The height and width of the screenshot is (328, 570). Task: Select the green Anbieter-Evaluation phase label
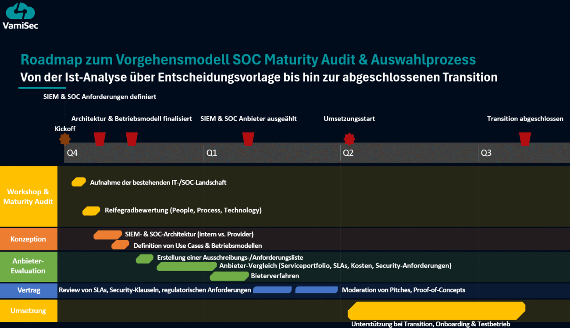(28, 266)
